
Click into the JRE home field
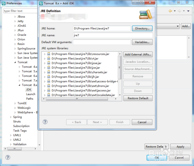(x=102, y=28)
